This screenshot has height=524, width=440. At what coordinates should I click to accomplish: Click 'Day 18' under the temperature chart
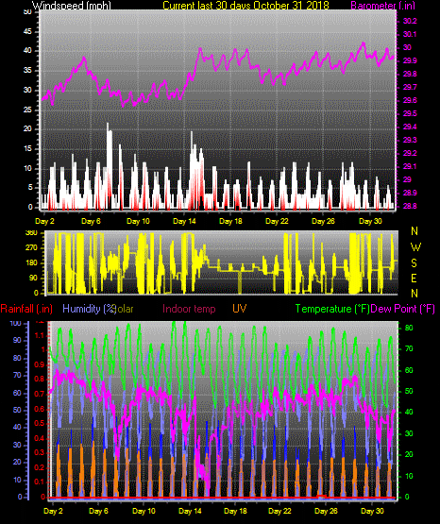235,511
